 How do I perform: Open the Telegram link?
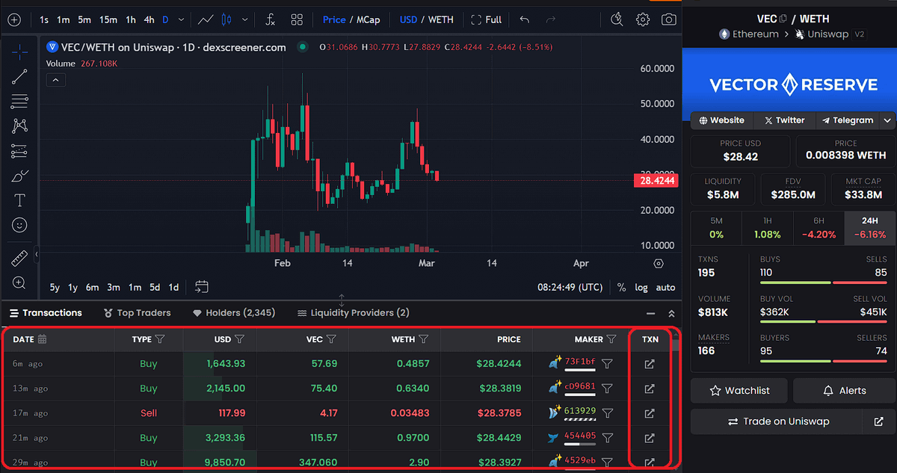click(848, 120)
